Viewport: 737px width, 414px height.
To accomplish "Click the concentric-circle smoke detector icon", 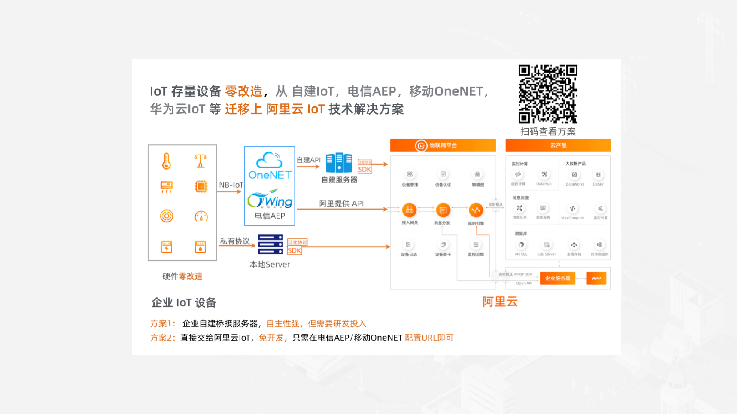I will pos(167,216).
